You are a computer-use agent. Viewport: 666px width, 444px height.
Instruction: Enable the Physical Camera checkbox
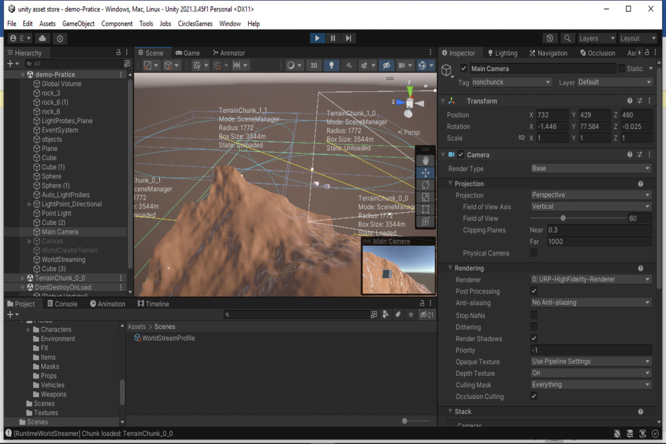click(x=534, y=253)
